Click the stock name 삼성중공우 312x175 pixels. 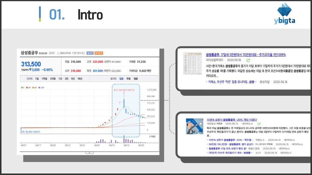coord(30,53)
